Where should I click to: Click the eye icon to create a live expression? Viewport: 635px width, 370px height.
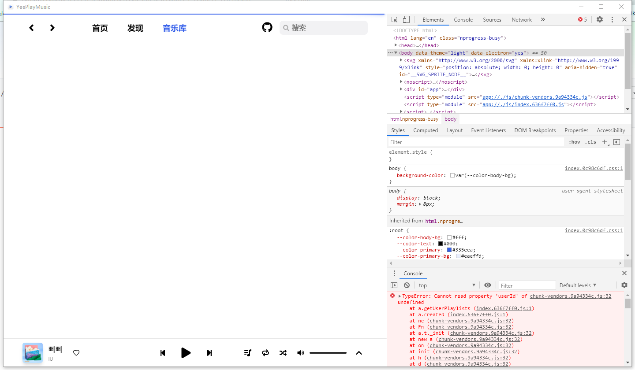[x=487, y=285]
